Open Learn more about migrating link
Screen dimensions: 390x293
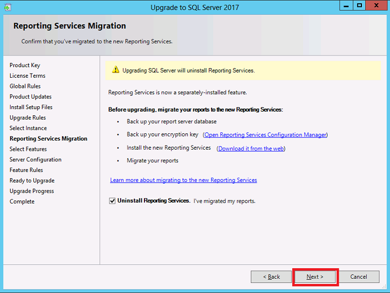click(x=184, y=180)
